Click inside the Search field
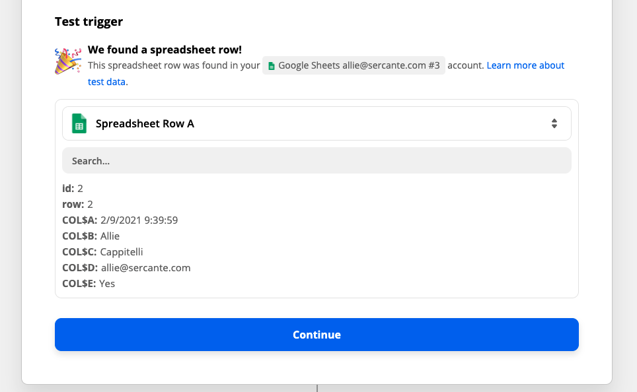 (x=316, y=160)
